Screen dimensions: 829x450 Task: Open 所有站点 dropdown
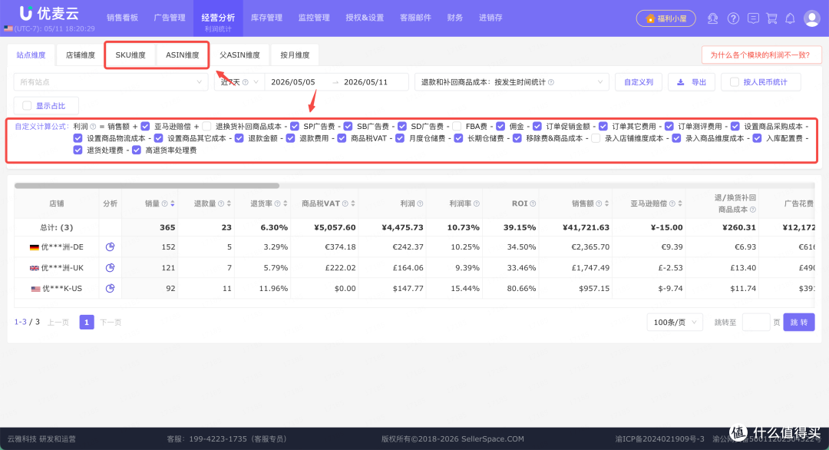coord(111,82)
